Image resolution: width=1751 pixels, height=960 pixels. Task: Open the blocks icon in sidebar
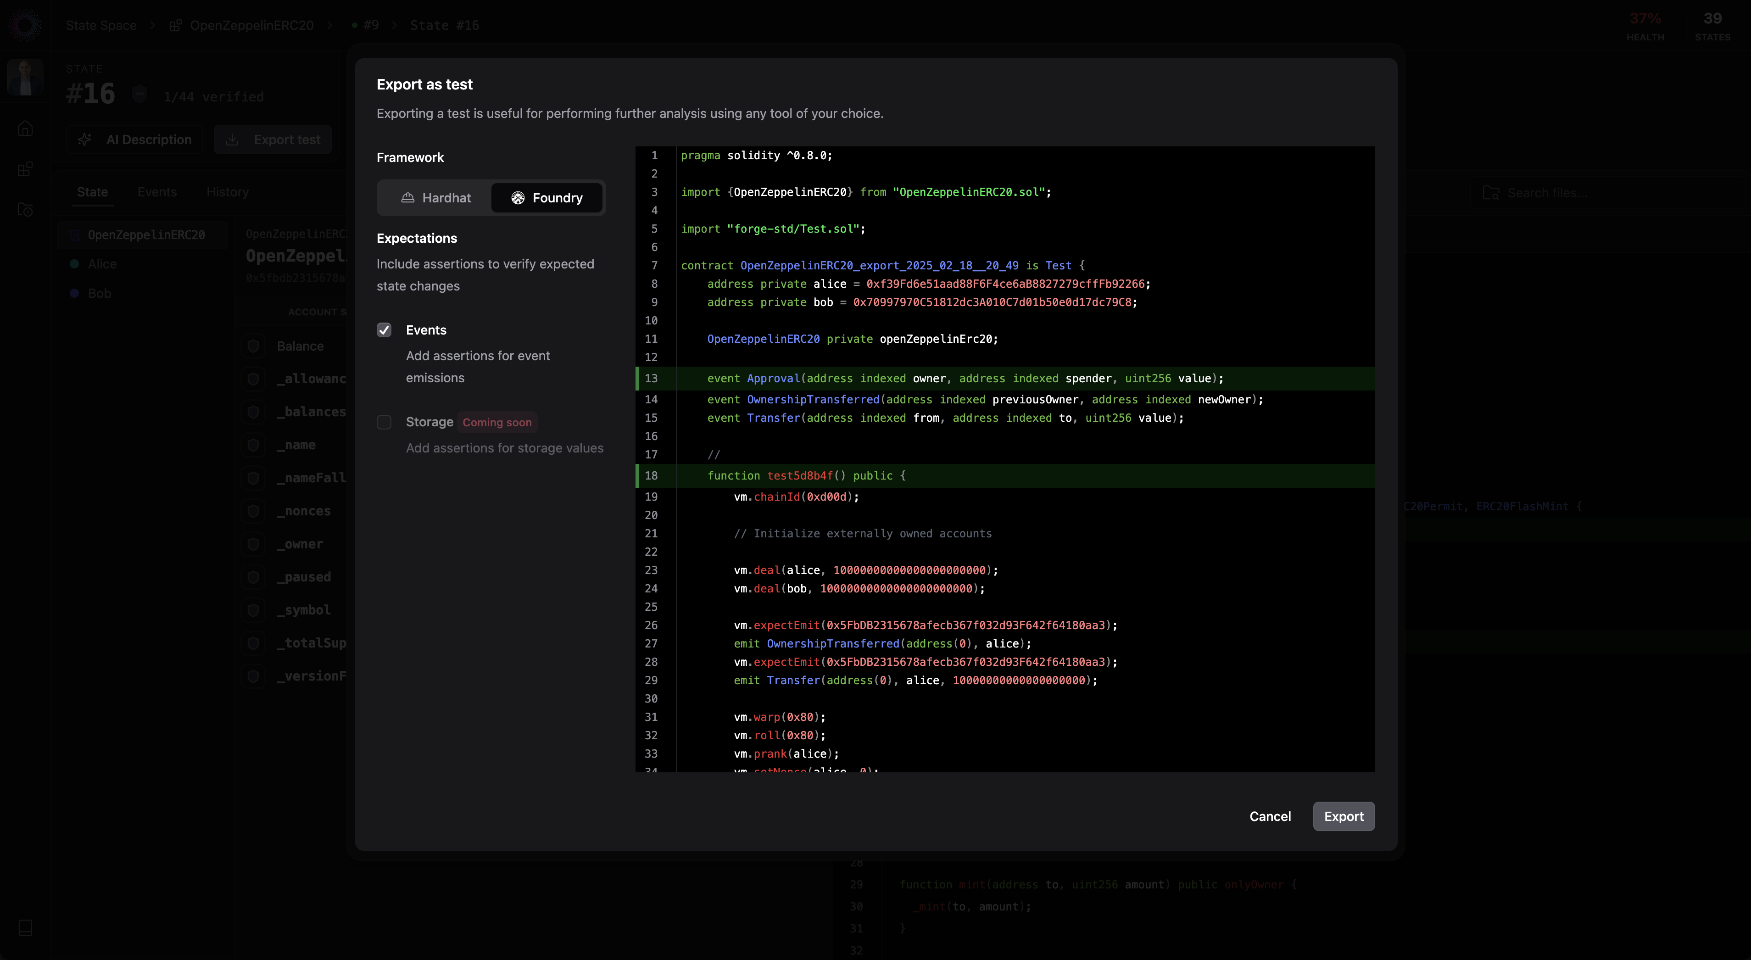pyautogui.click(x=25, y=169)
